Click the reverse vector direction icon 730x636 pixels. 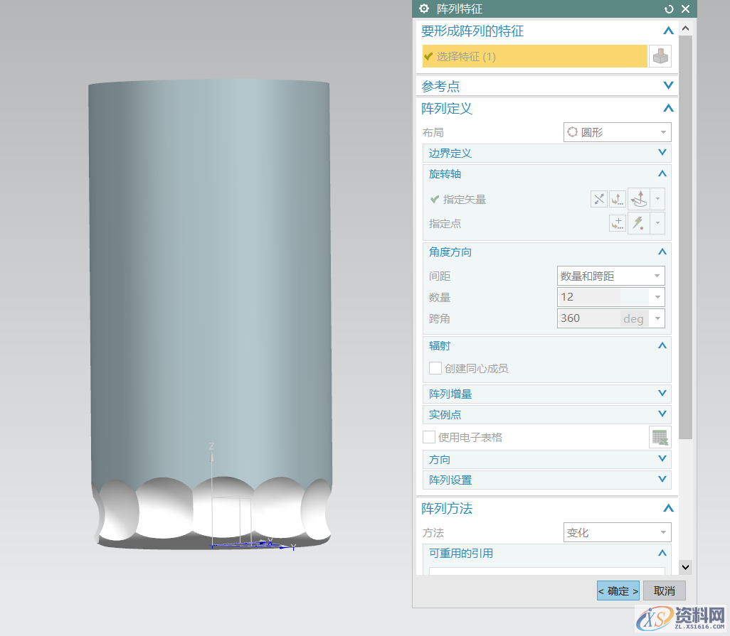tap(599, 200)
